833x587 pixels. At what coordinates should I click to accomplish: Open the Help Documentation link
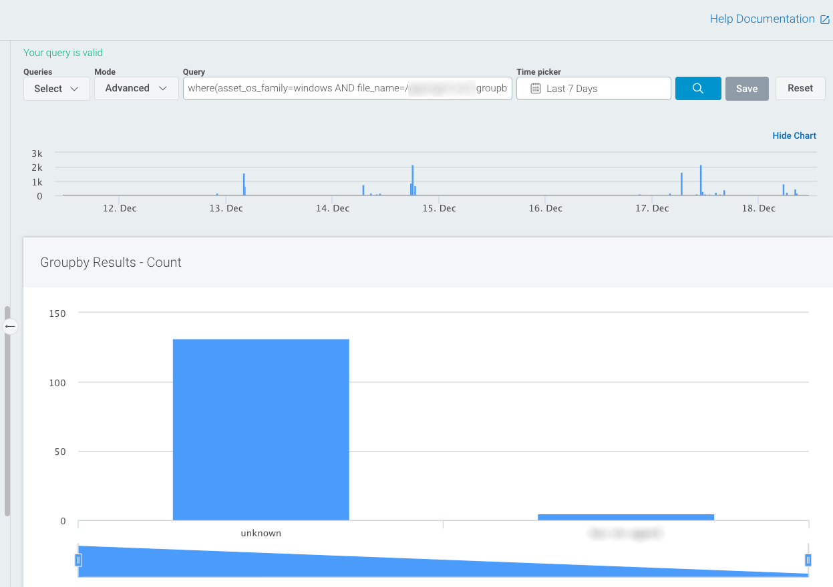762,19
